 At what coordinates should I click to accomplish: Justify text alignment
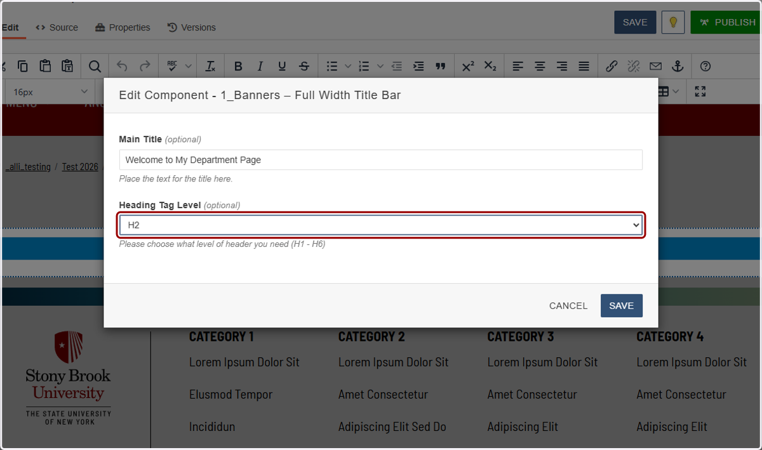584,66
